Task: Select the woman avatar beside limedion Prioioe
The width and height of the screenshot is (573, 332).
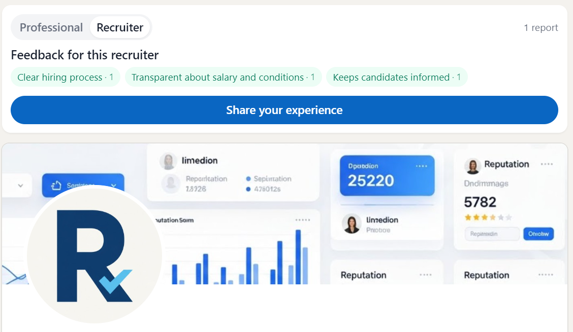Action: pyautogui.click(x=352, y=224)
